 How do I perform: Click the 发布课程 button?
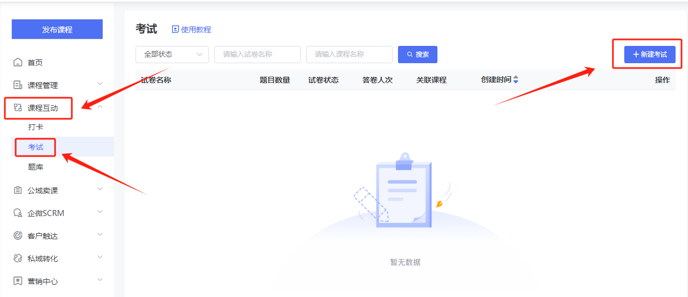(x=57, y=30)
